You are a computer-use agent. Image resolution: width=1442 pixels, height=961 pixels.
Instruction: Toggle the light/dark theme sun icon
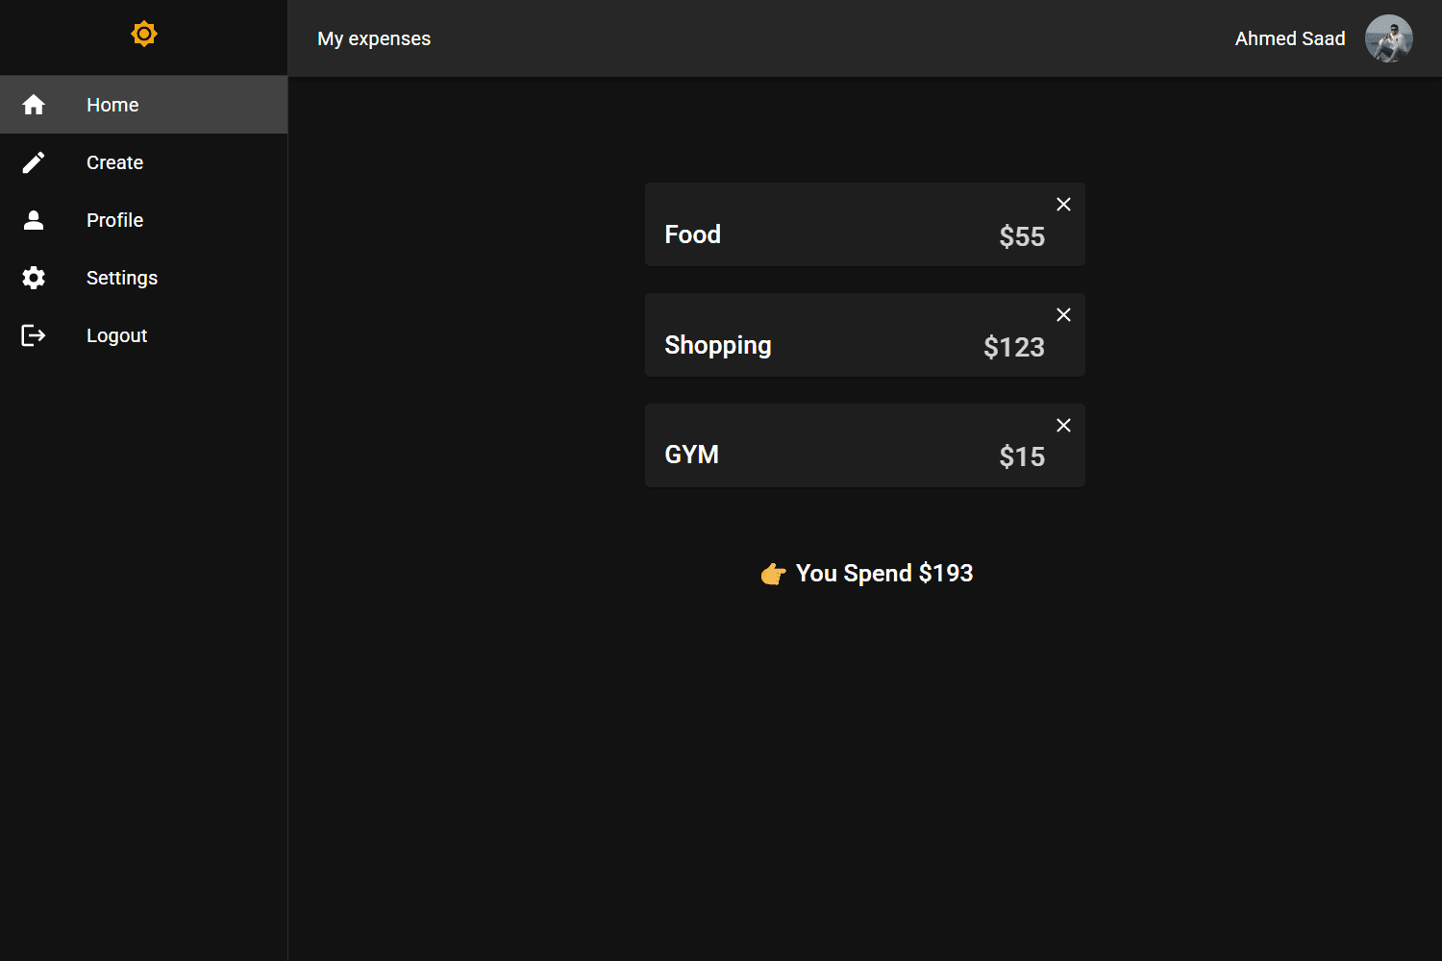(144, 34)
